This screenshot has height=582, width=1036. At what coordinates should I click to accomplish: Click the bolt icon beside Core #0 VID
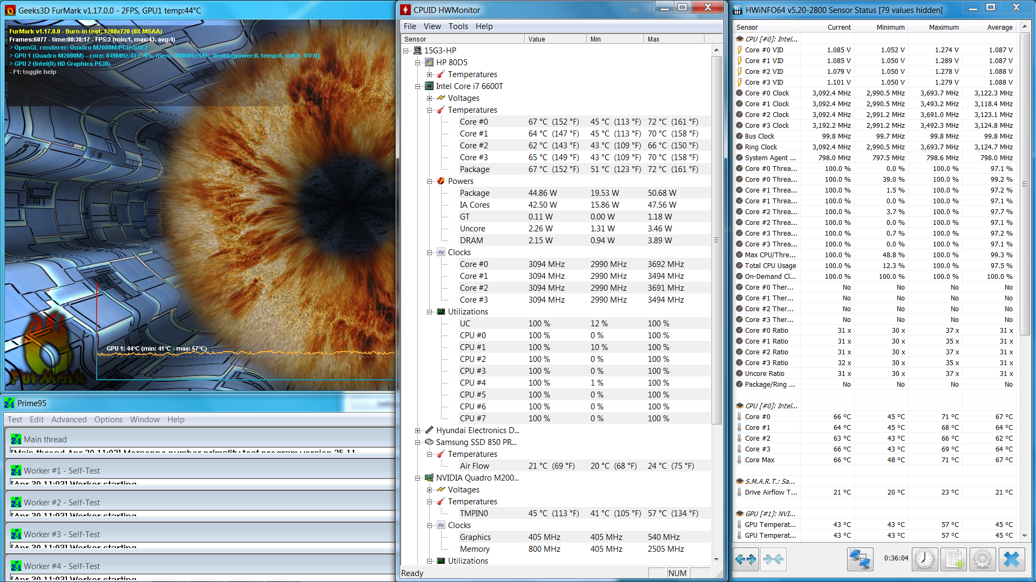(x=740, y=50)
